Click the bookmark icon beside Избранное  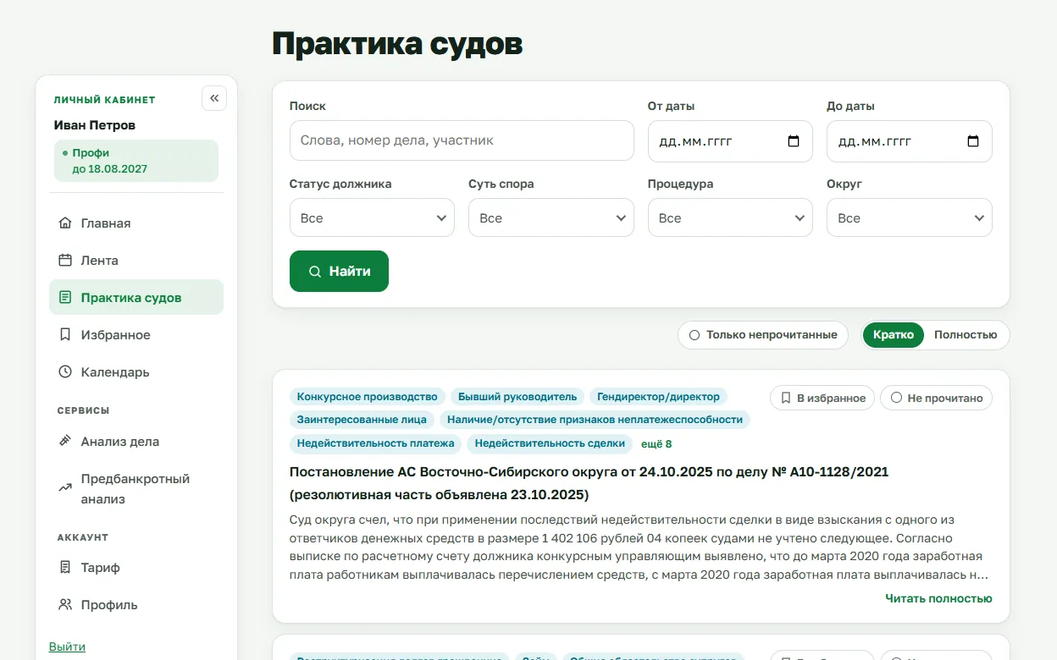point(65,335)
